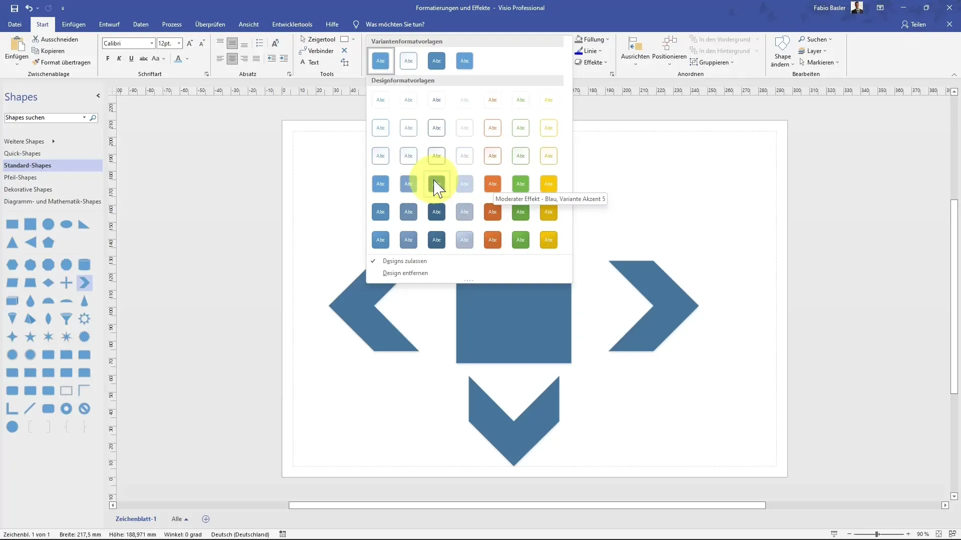Toggle left text alignment
961x540 pixels.
click(x=220, y=58)
